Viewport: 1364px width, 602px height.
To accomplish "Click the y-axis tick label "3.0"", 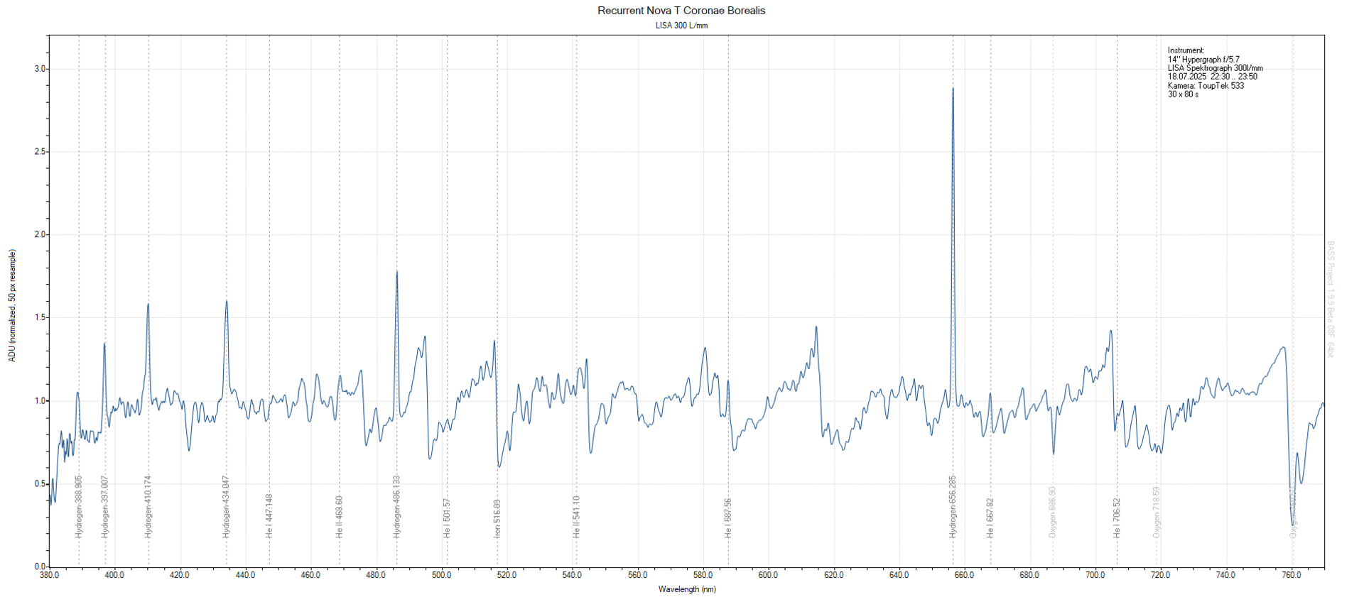I will [40, 69].
